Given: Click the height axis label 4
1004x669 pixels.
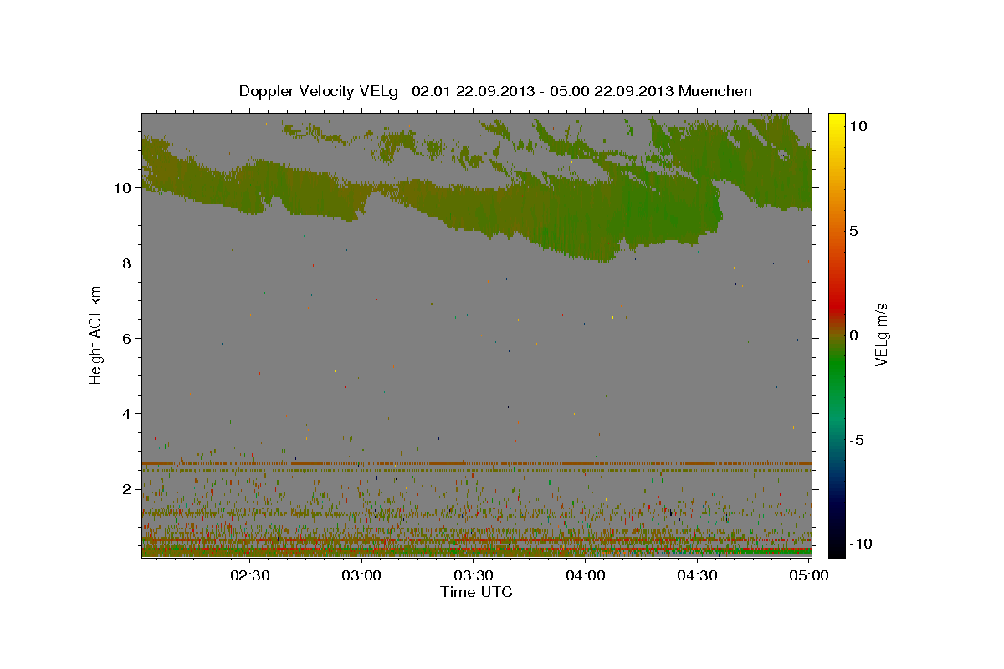Looking at the screenshot, I should point(127,414).
